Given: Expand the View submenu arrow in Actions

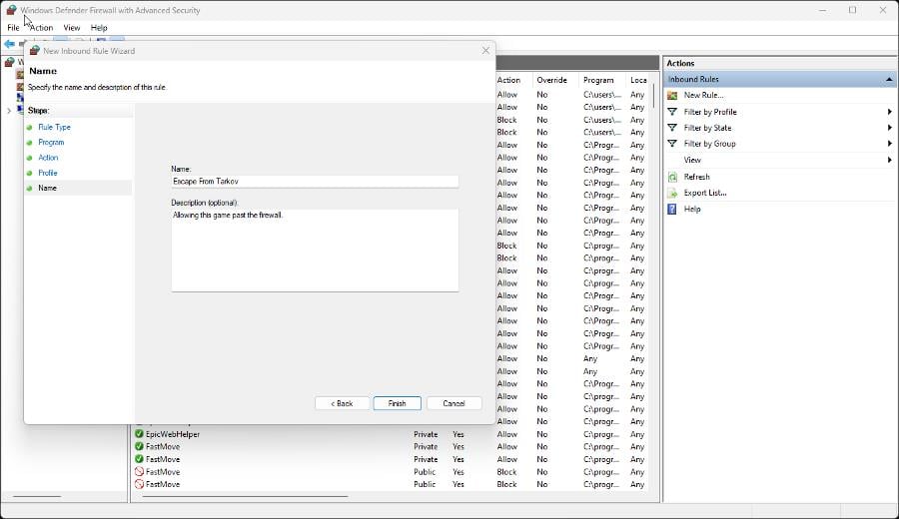Looking at the screenshot, I should (889, 160).
